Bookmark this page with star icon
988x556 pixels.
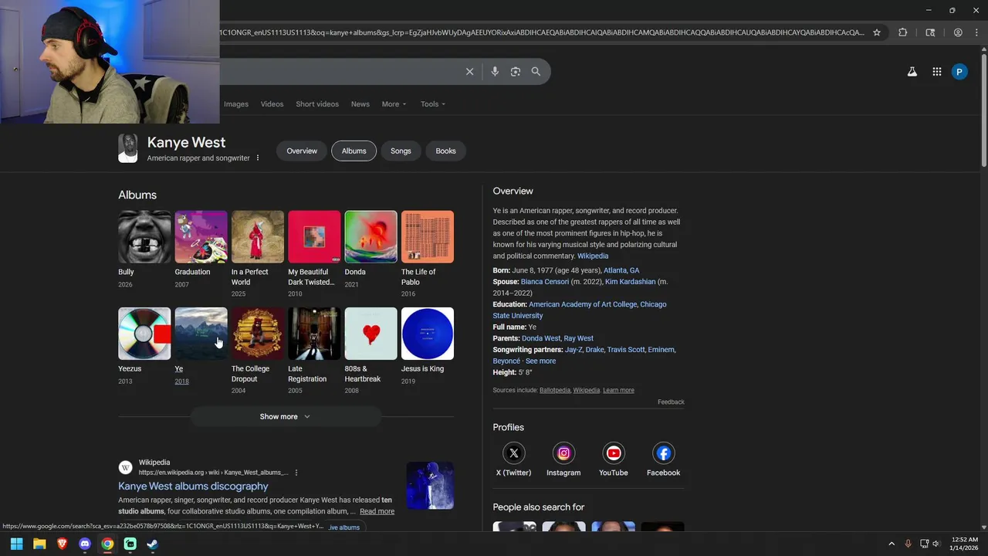click(x=877, y=32)
